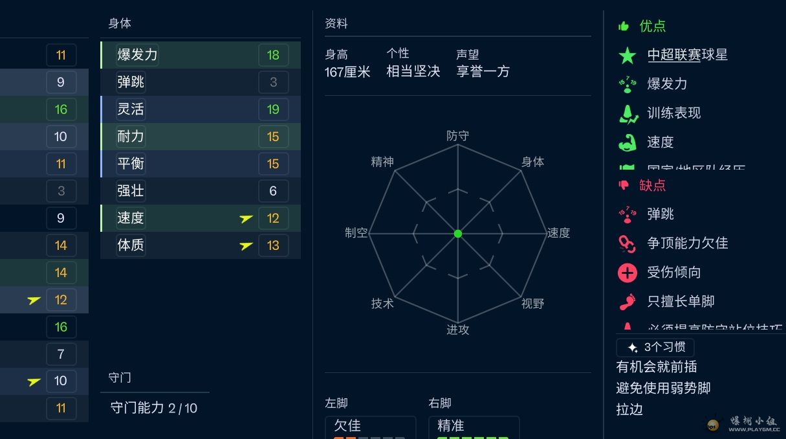Click the yellow arrow next to 速度 attribute

pyautogui.click(x=246, y=219)
